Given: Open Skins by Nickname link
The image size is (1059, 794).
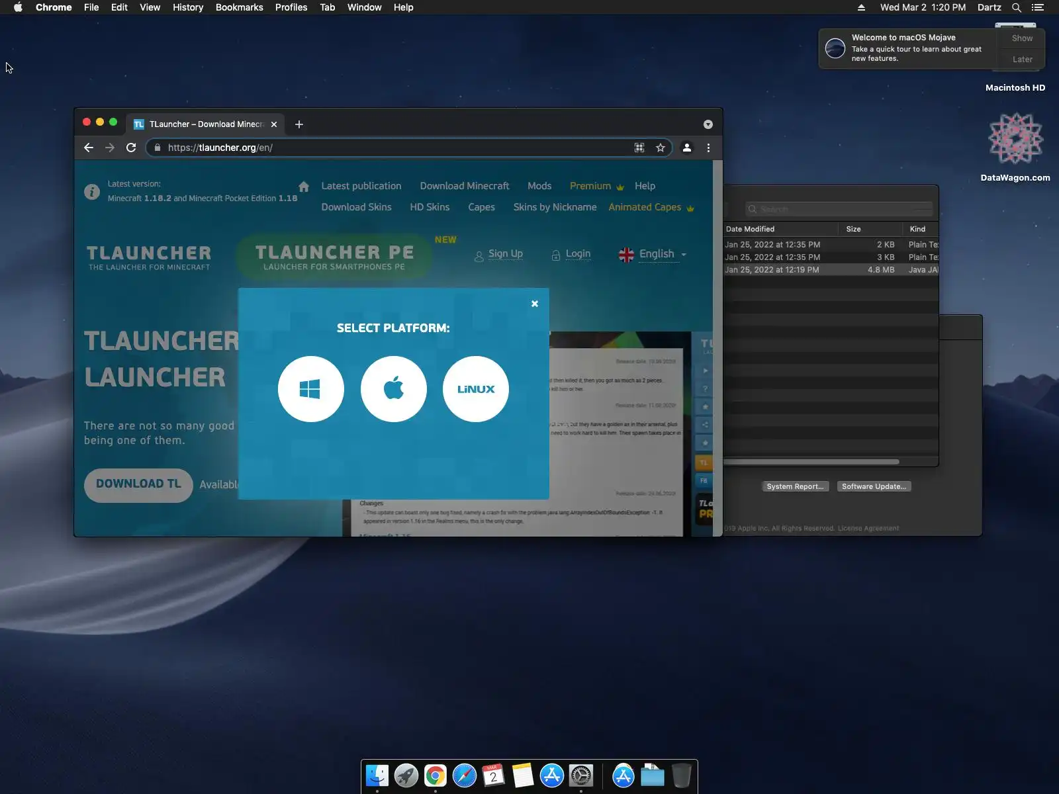Looking at the screenshot, I should 555,207.
